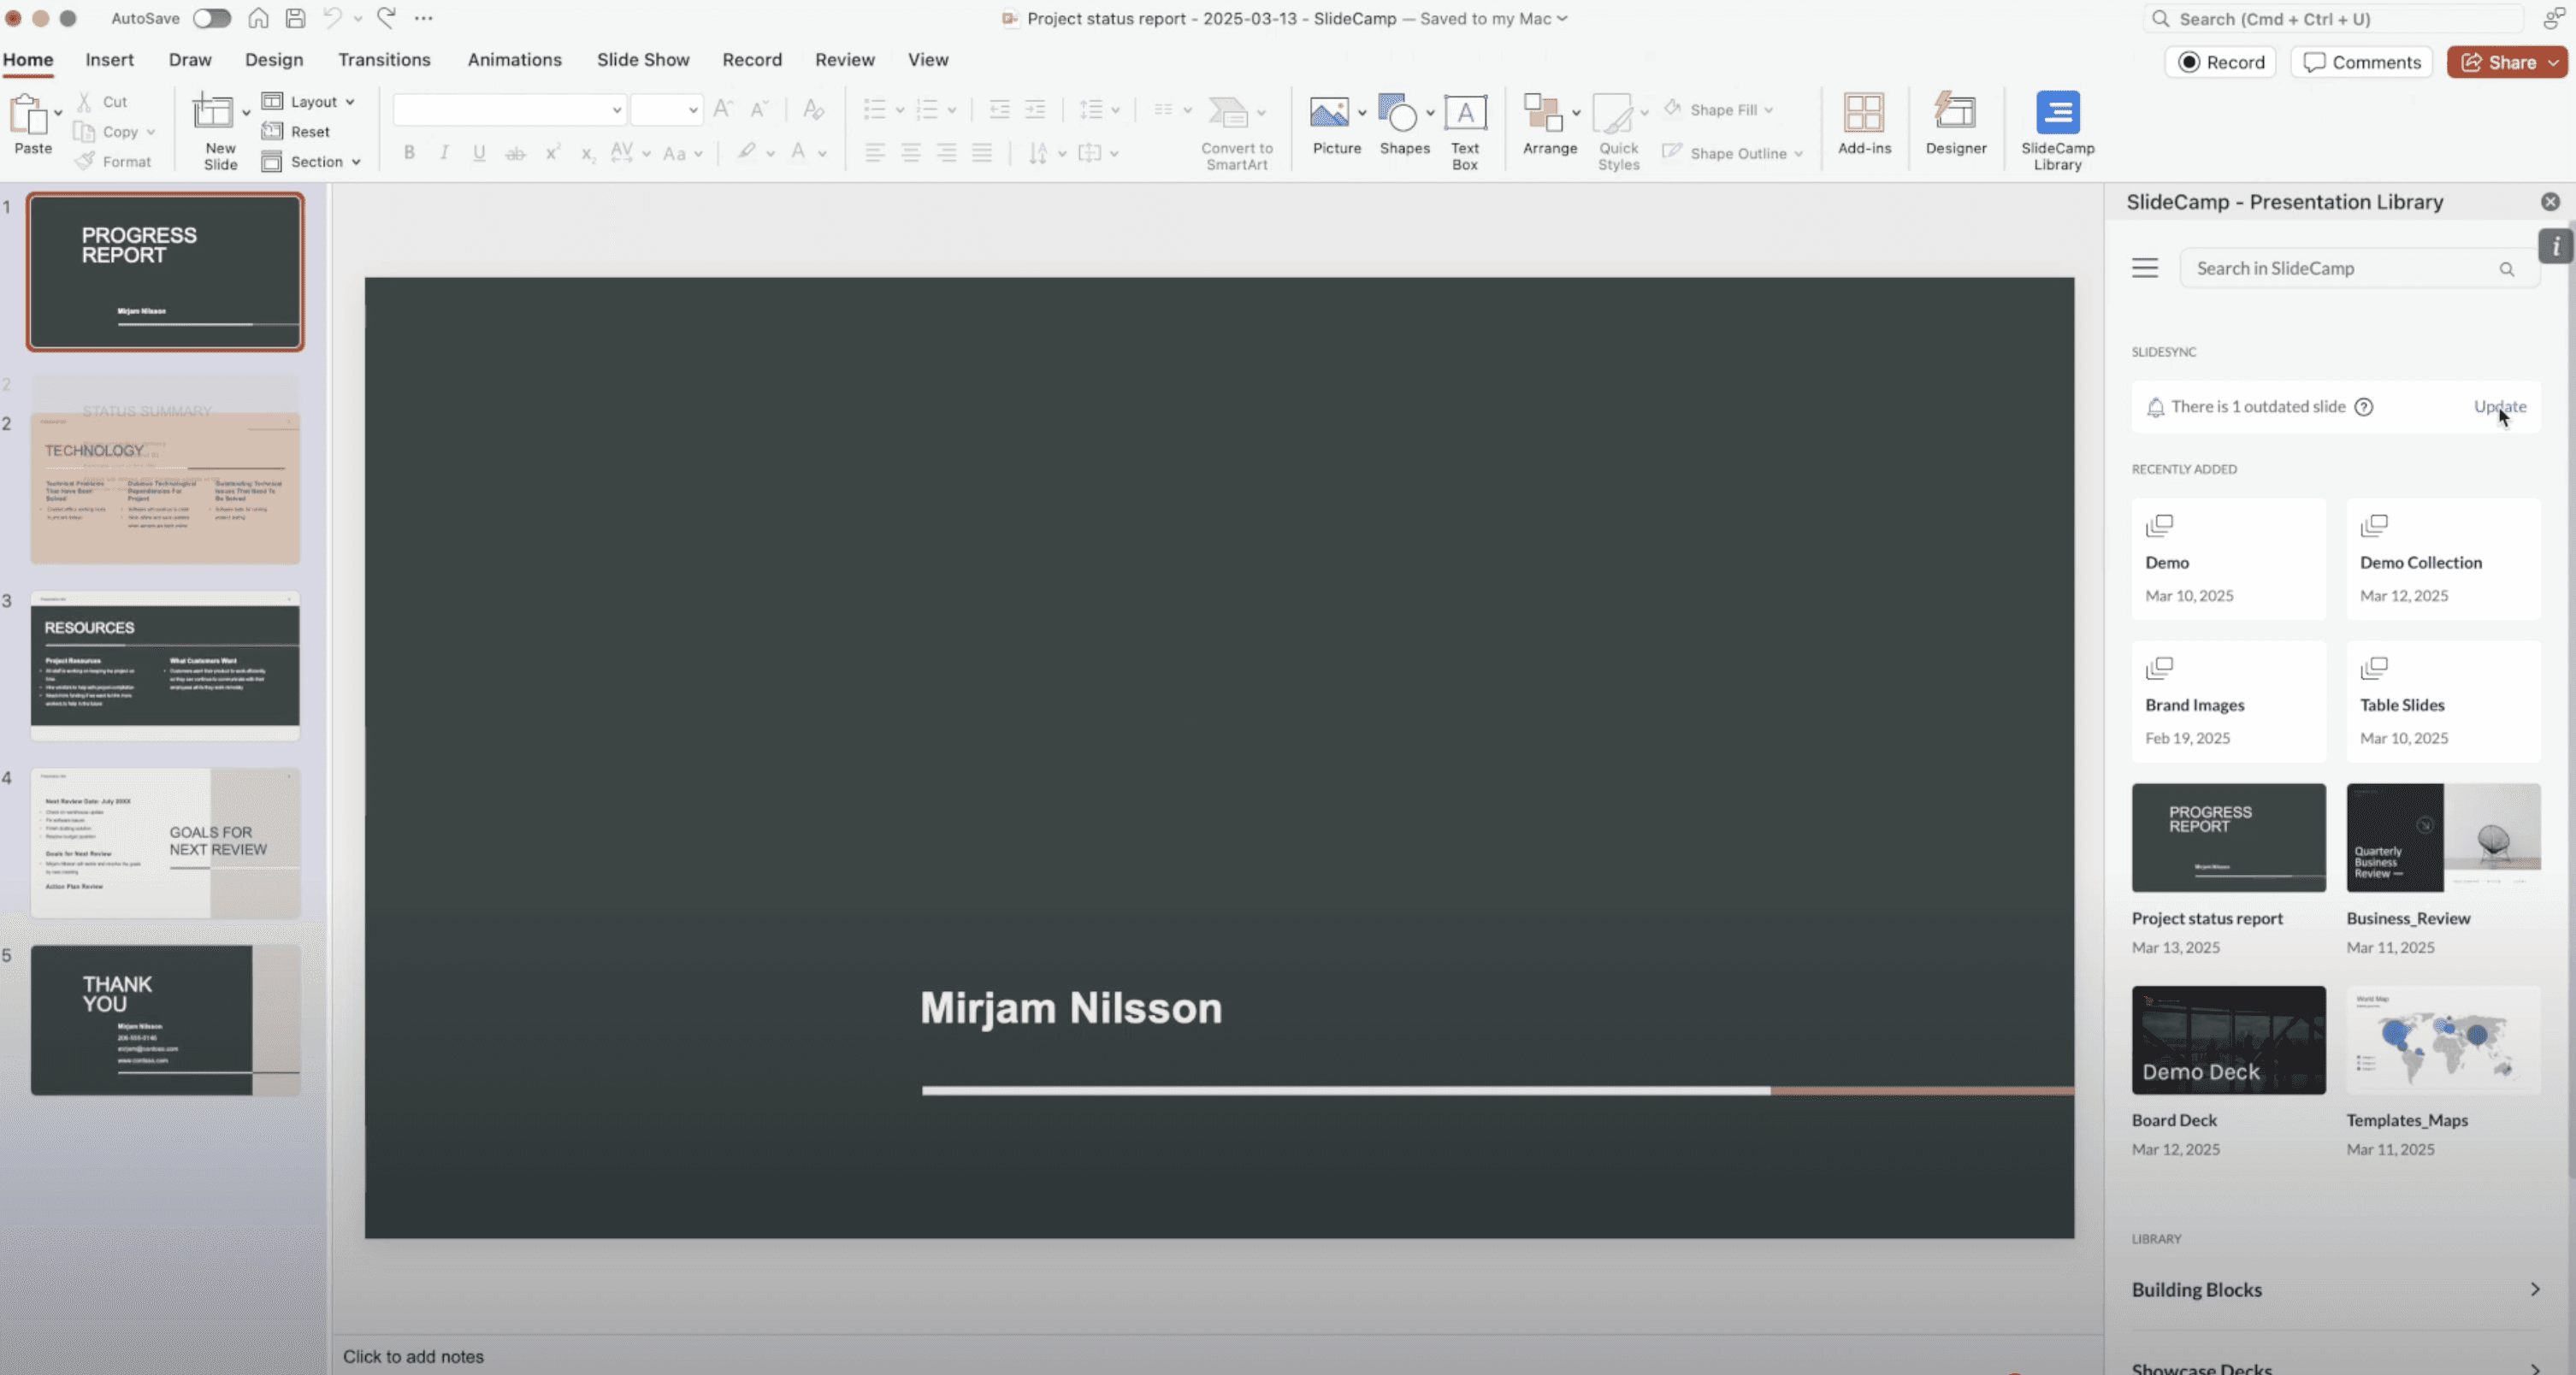
Task: Open the Layout dropdown
Action: click(311, 102)
